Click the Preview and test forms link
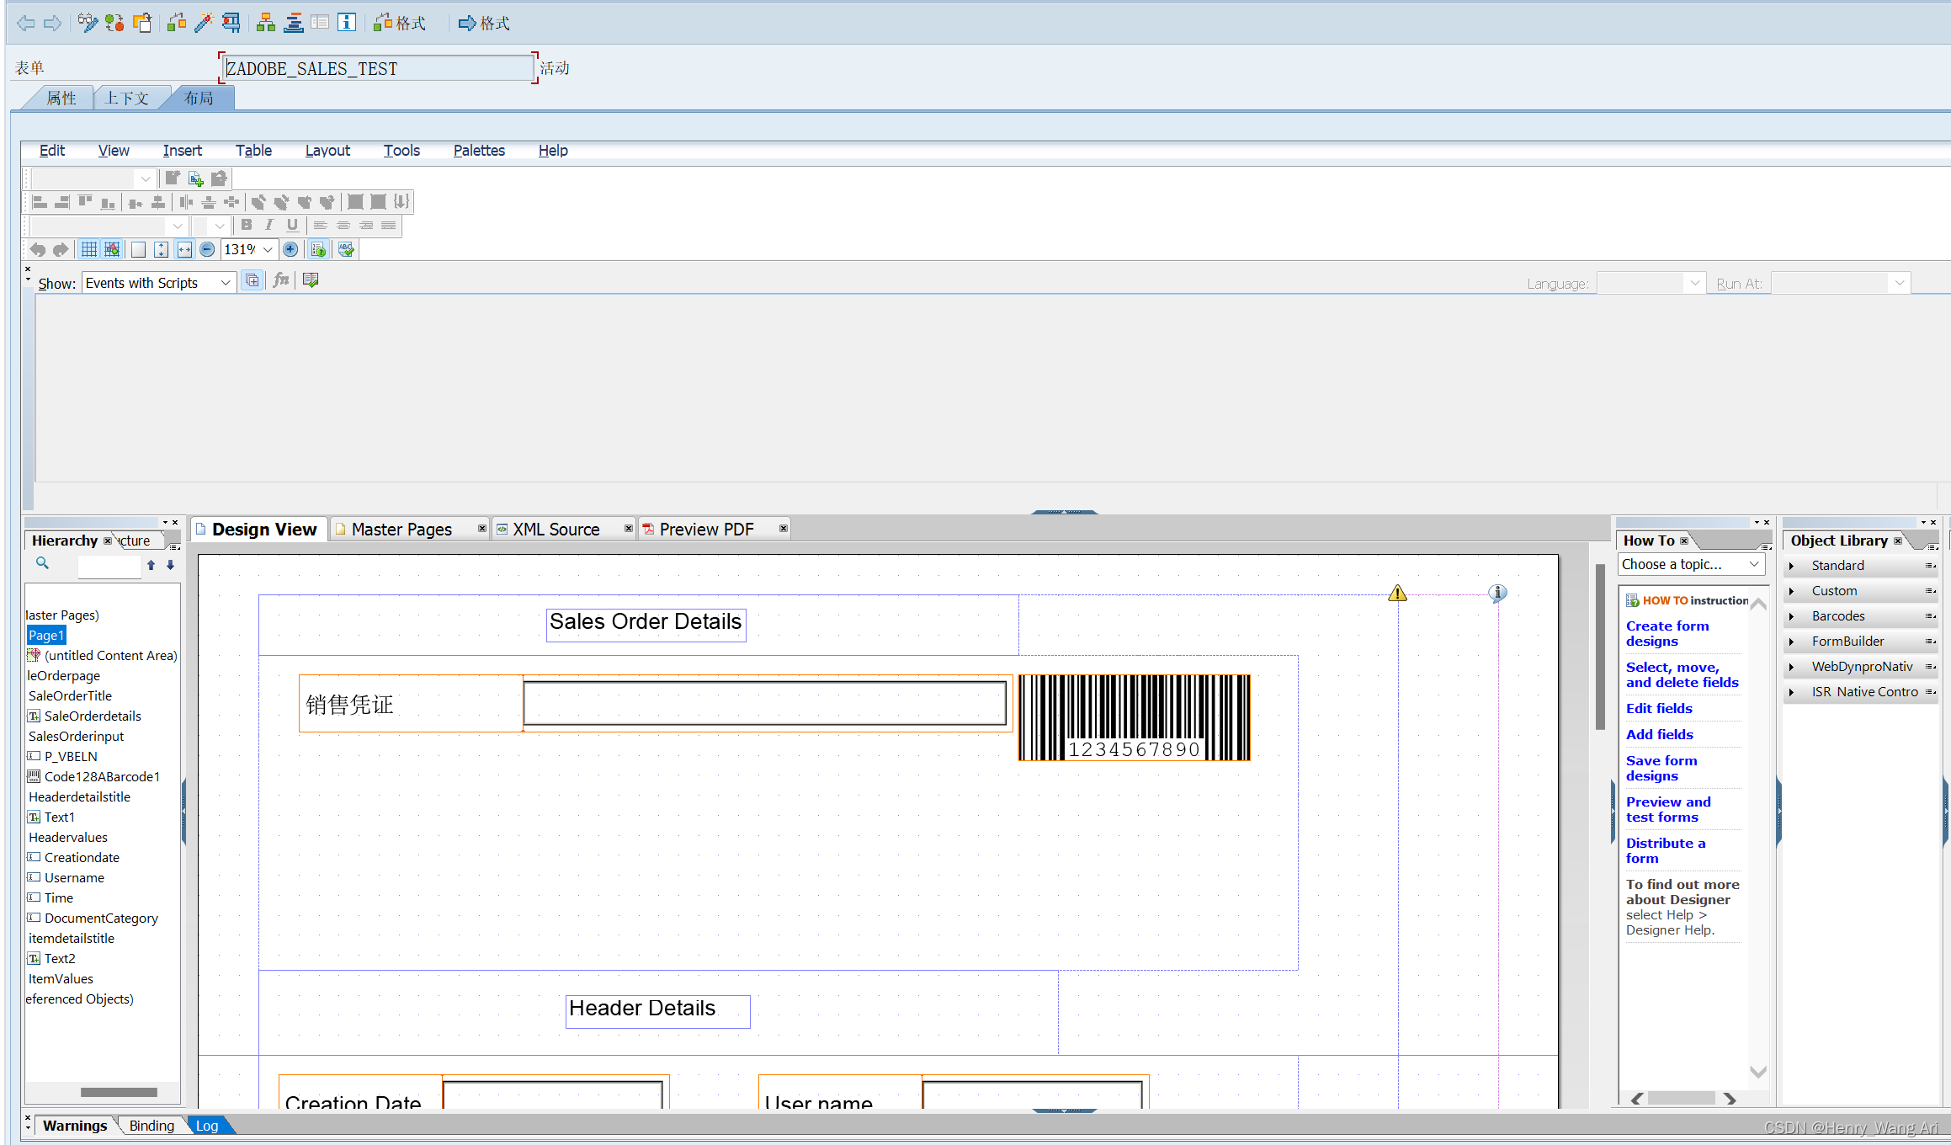 (1669, 808)
